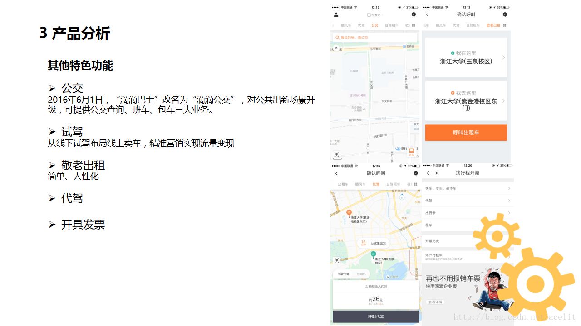Open the 北京市 city selector dropdown
The width and height of the screenshot is (581, 326).
(x=375, y=15)
